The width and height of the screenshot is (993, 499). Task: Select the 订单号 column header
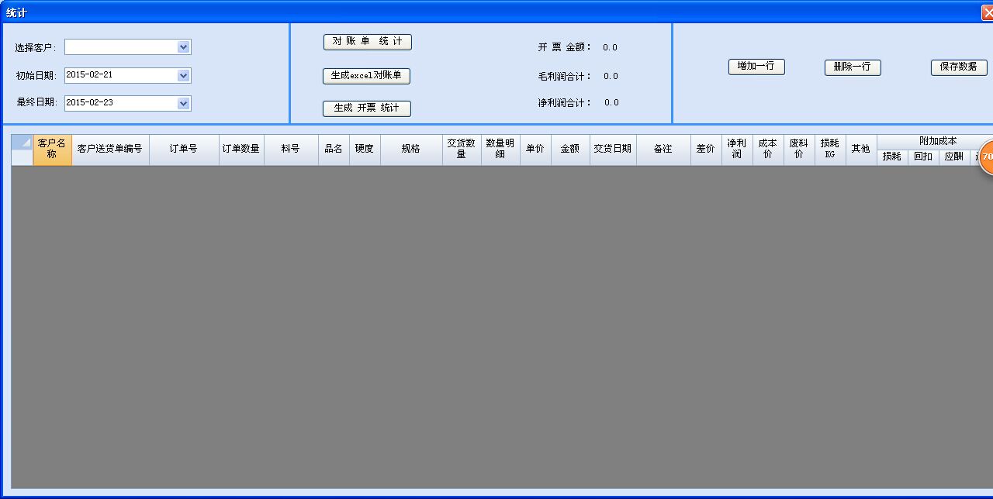184,149
